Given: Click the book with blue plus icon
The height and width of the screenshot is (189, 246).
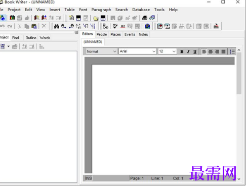Looking at the screenshot, I should coord(44,18).
